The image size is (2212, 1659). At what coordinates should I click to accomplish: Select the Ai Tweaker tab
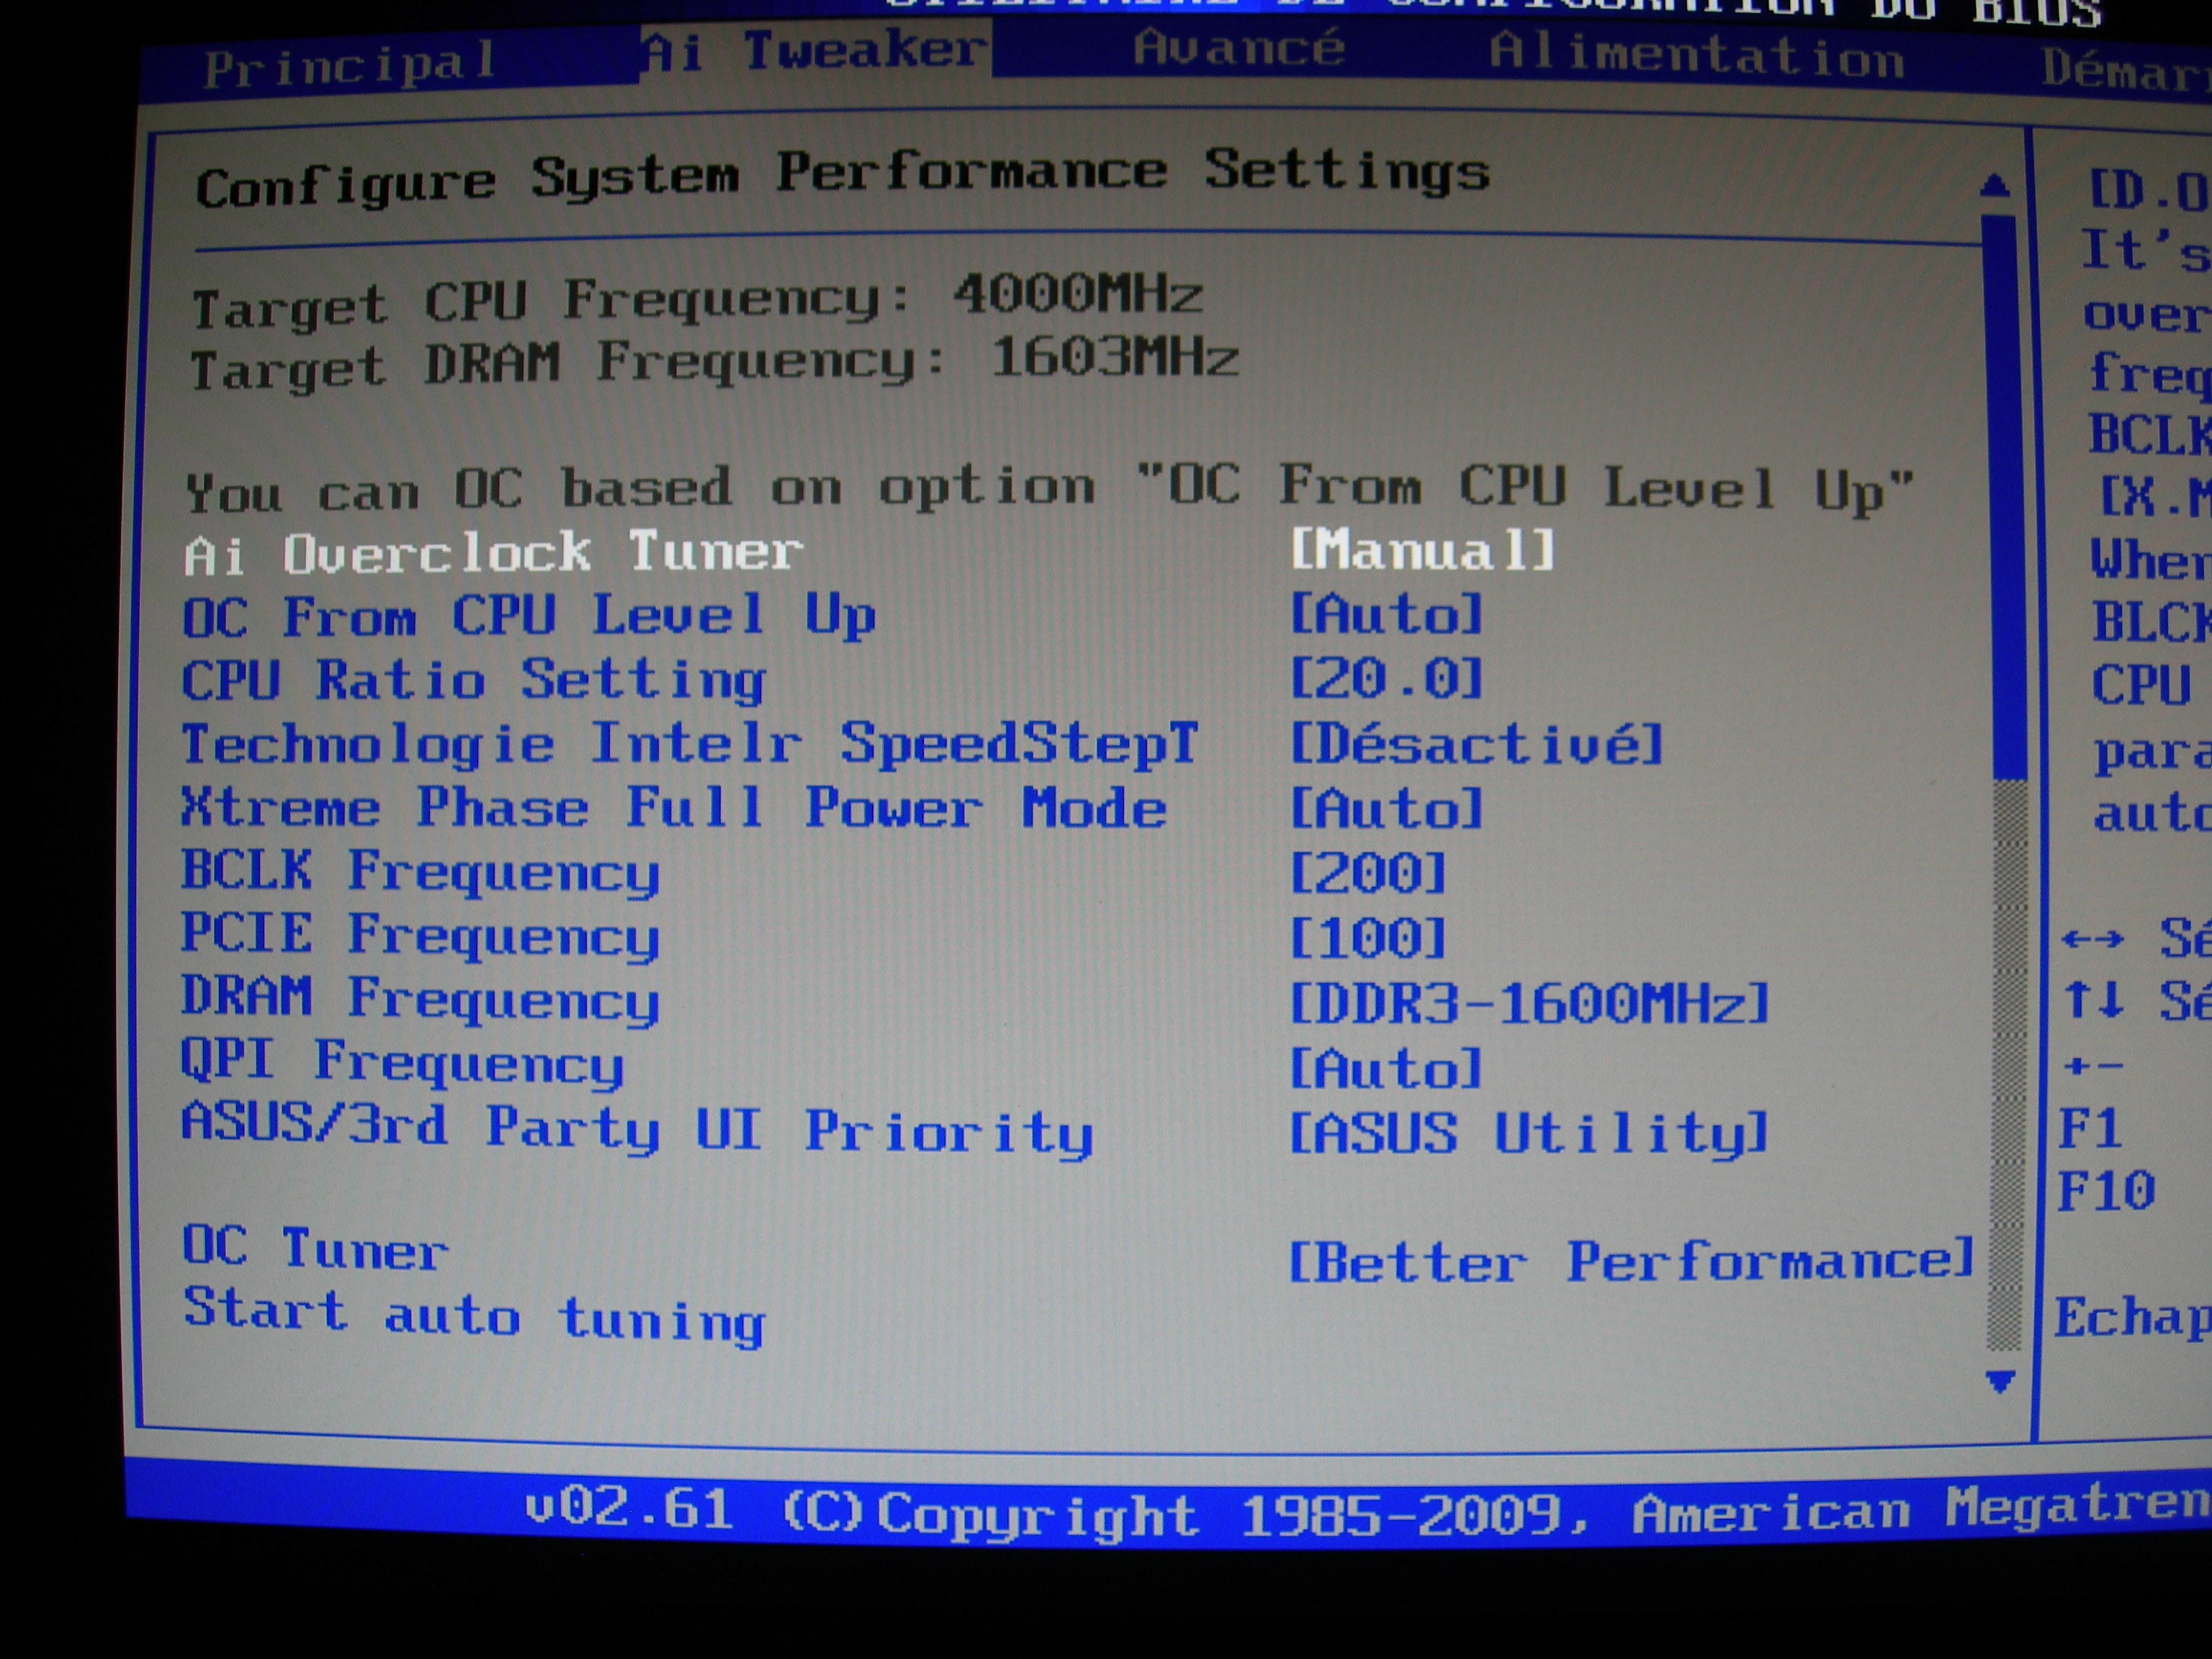click(x=815, y=50)
